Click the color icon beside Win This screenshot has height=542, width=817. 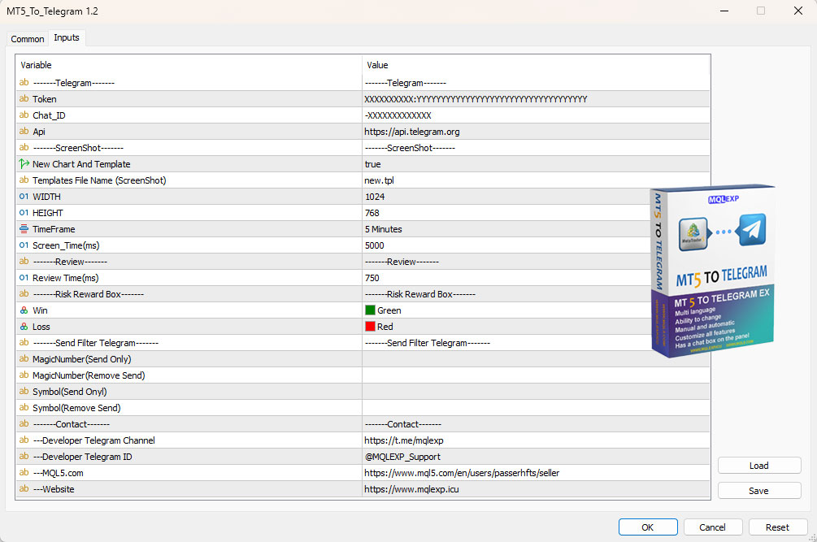(24, 310)
